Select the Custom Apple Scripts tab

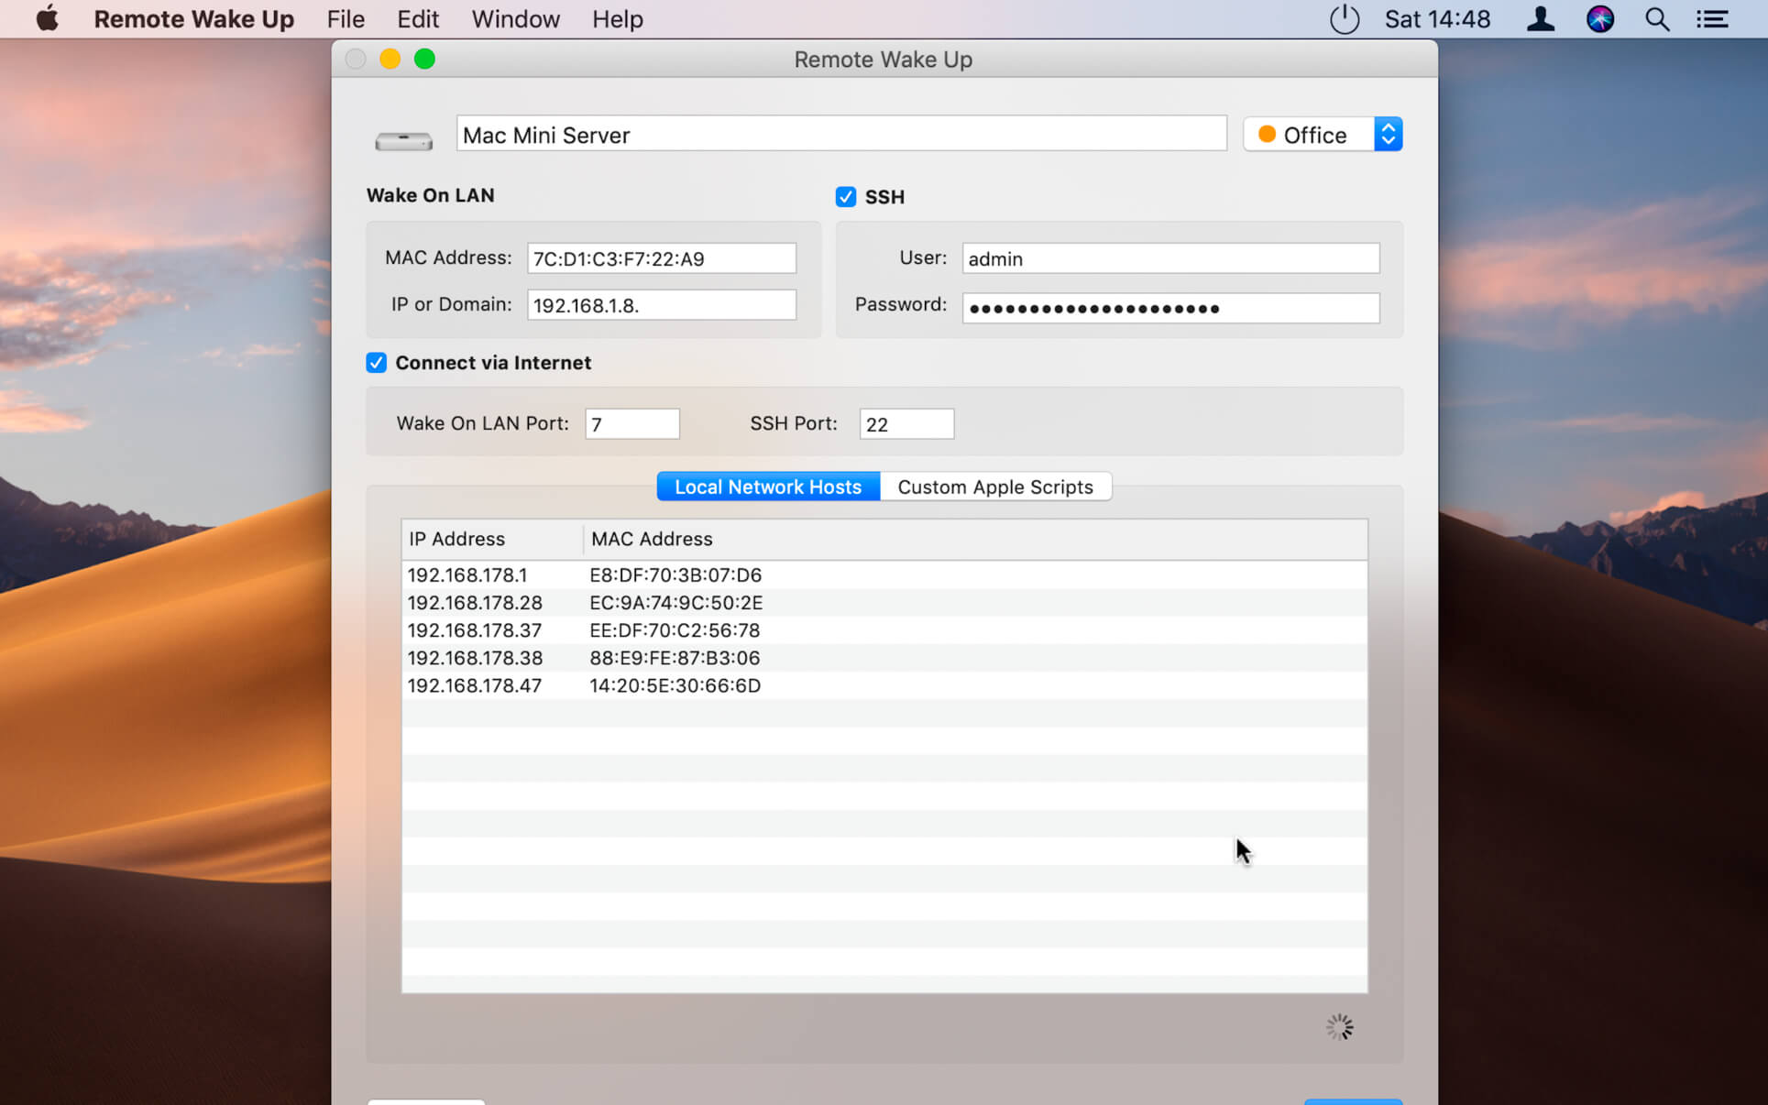click(x=995, y=487)
